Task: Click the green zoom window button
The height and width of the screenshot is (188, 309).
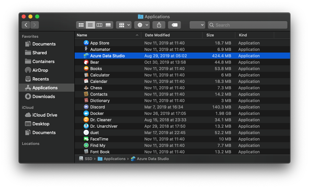Action: [x=37, y=16]
